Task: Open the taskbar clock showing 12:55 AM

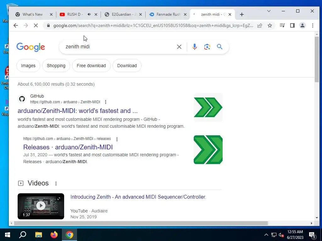Action: click(x=295, y=235)
